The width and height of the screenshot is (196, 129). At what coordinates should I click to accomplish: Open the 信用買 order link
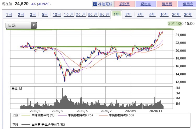167,4
